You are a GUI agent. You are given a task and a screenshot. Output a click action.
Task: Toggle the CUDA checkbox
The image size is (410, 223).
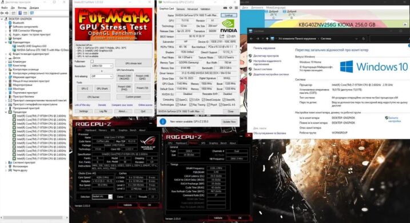coord(191,99)
